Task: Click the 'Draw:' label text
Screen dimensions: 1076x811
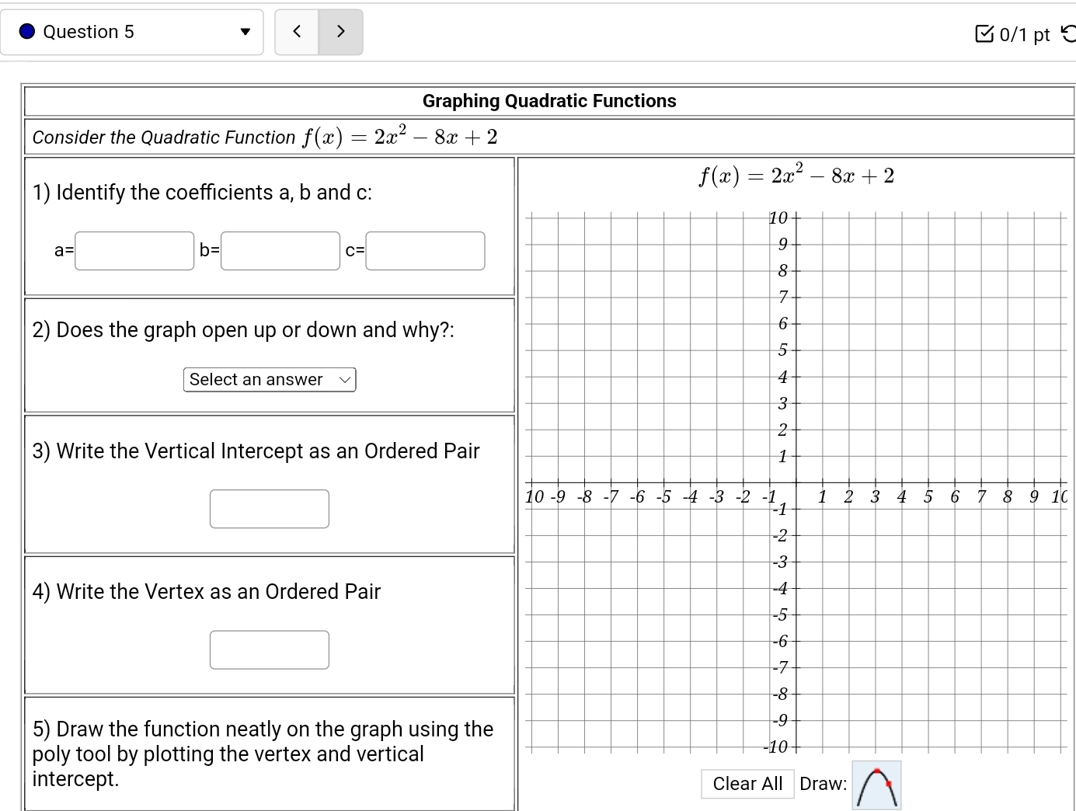Action: click(824, 784)
